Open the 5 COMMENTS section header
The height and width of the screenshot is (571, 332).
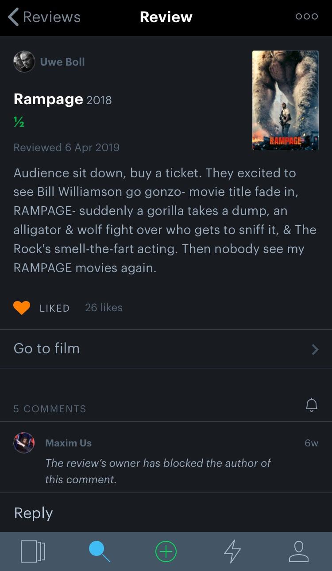pyautogui.click(x=50, y=409)
